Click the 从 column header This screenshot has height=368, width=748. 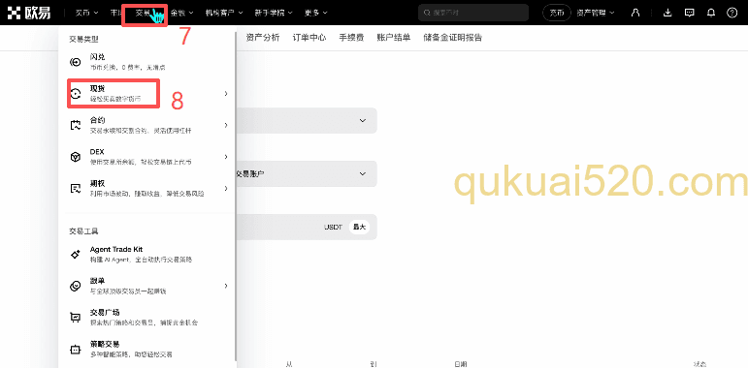tap(289, 364)
